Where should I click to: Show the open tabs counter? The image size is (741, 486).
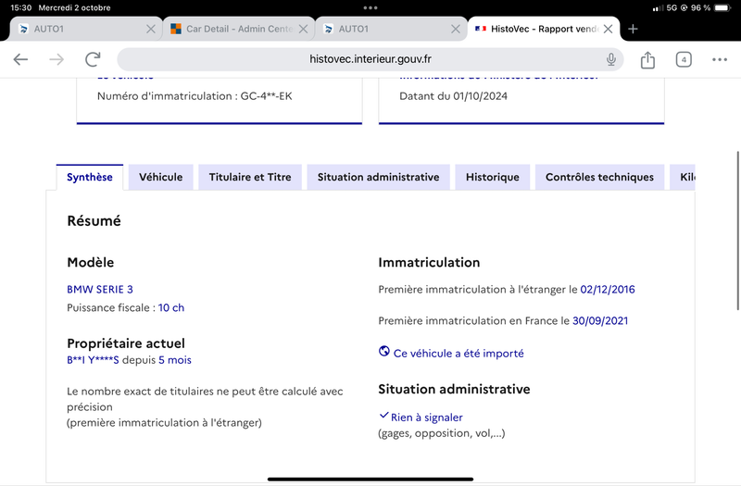point(684,59)
